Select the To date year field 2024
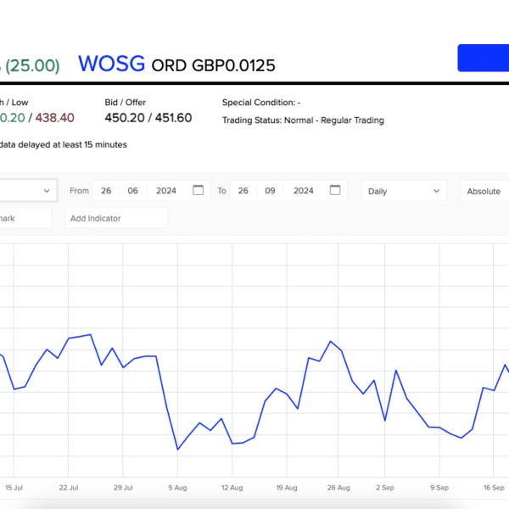Screen dimensions: 509x509 (304, 191)
